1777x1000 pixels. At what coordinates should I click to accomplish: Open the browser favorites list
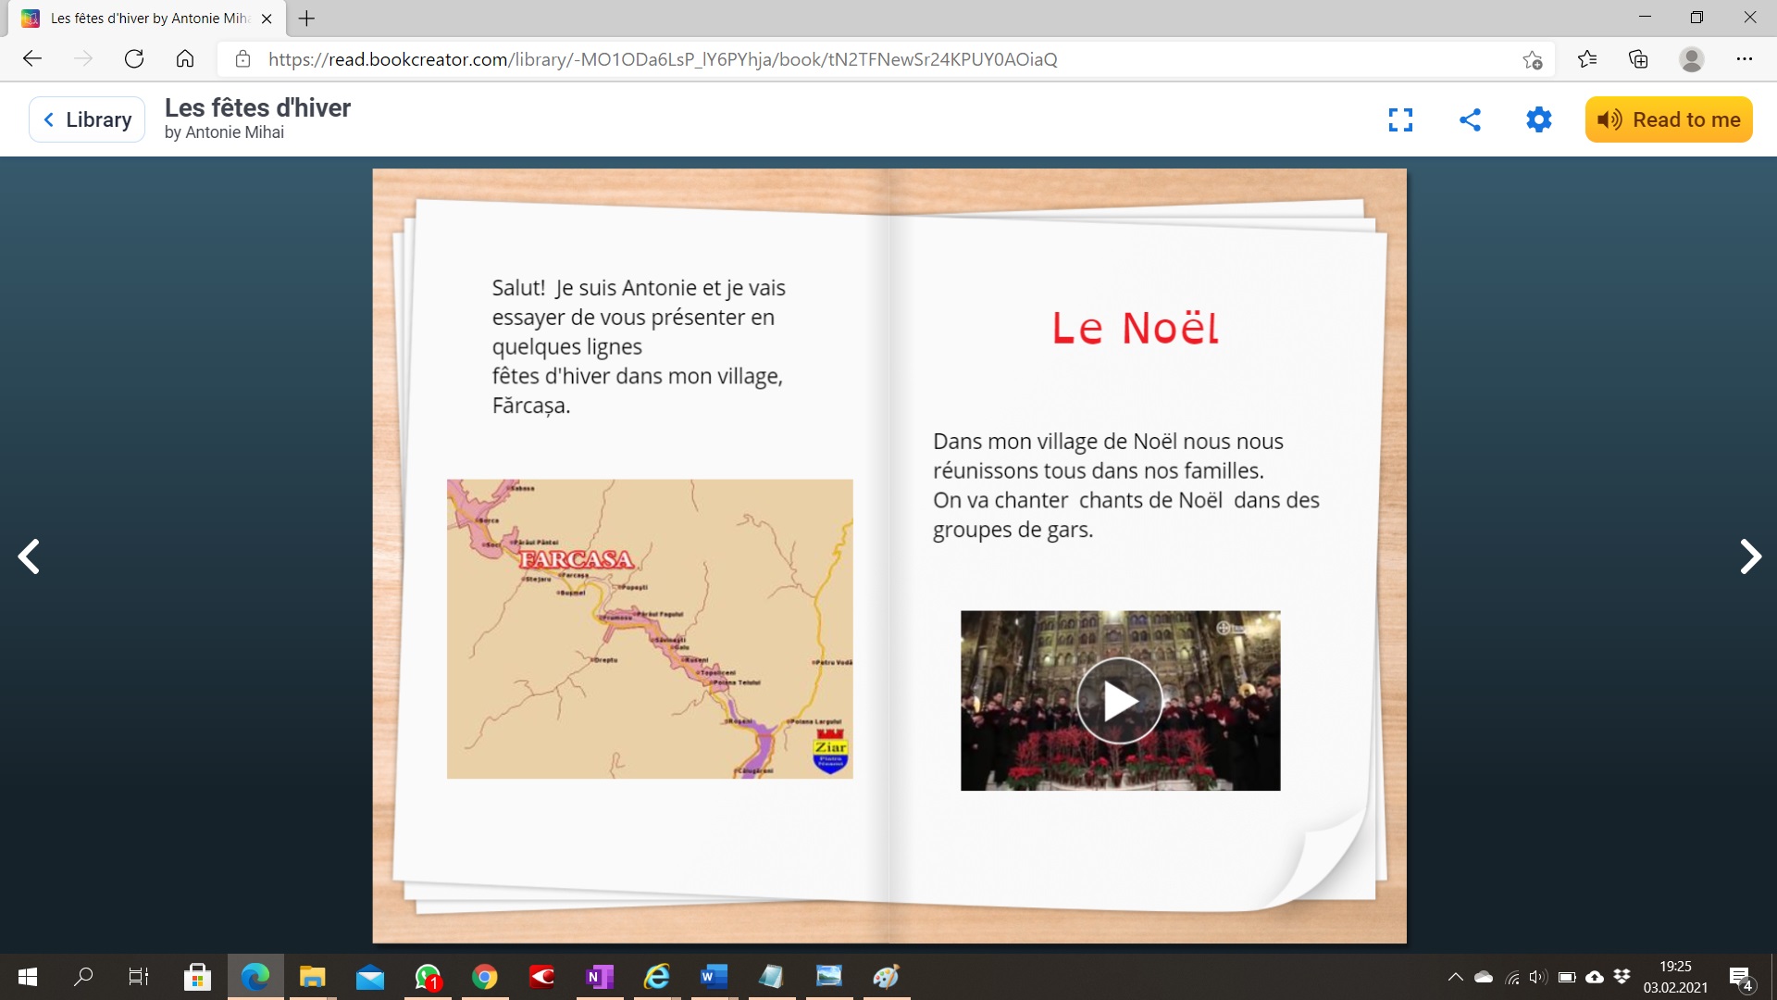pos(1587,59)
